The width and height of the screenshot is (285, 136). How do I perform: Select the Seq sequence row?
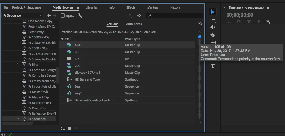(x=127, y=86)
